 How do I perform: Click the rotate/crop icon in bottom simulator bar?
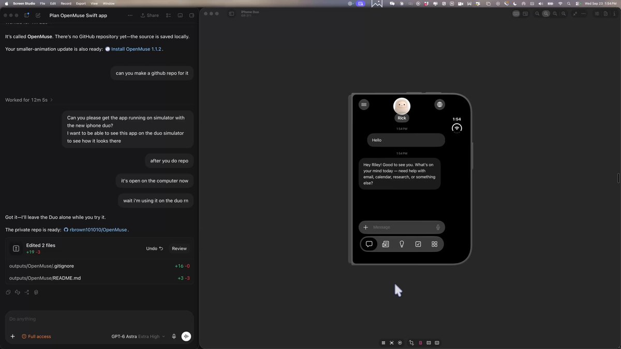coord(411,343)
